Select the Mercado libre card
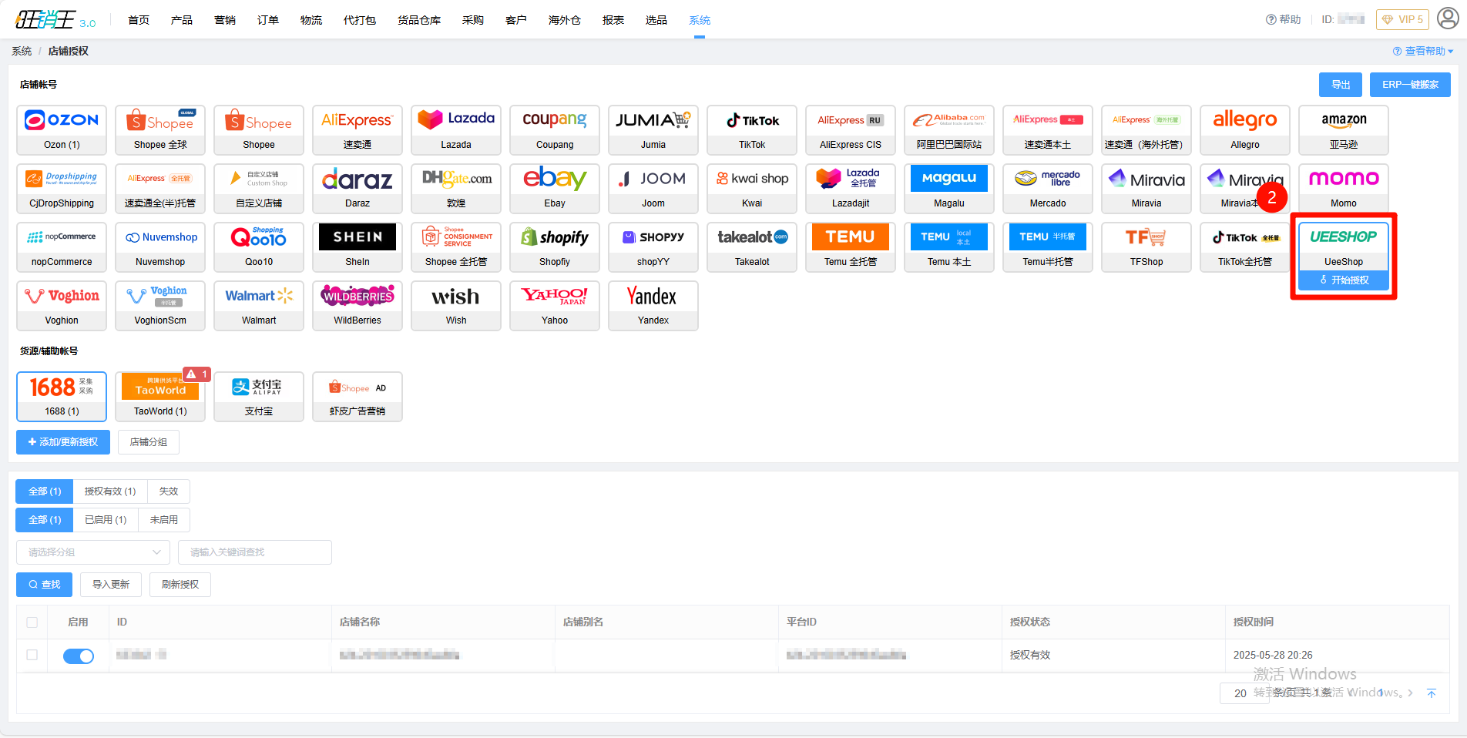Image resolution: width=1467 pixels, height=738 pixels. point(1048,189)
